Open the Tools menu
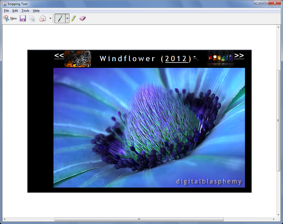 [x=25, y=11]
